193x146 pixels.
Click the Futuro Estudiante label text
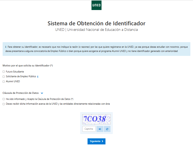pyautogui.click(x=15, y=72)
